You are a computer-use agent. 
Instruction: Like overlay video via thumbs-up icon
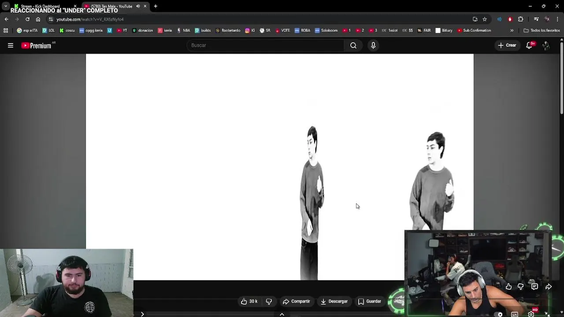pos(508,287)
